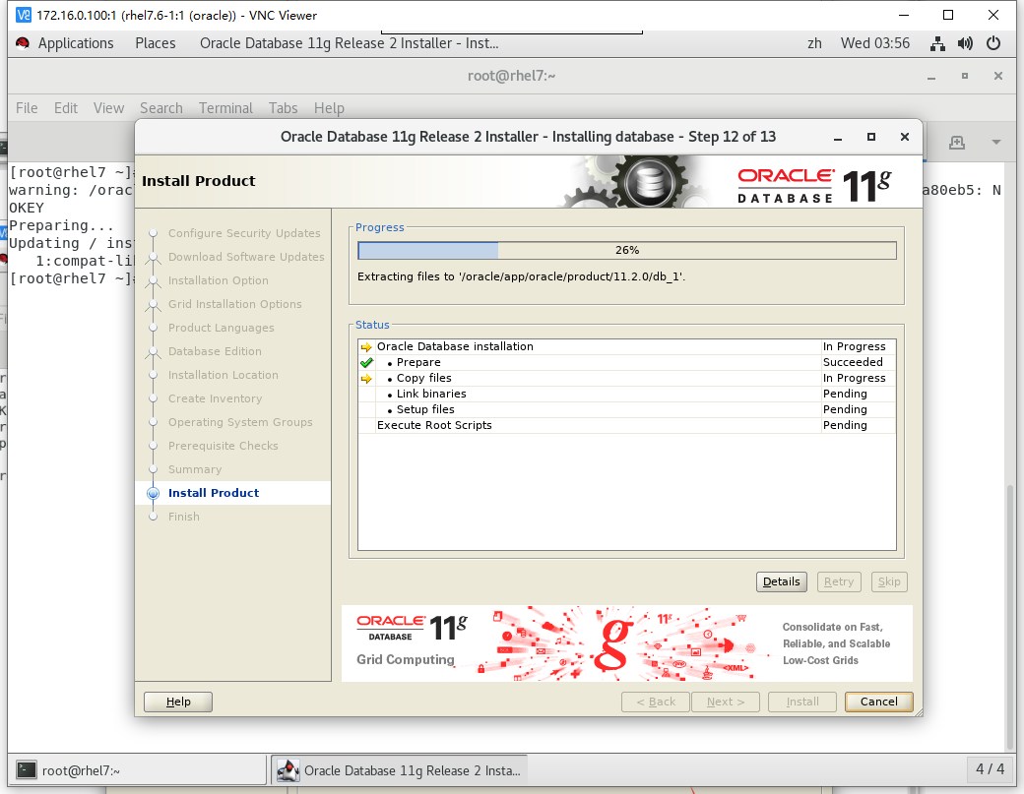This screenshot has height=794, width=1024.
Task: Open terminal Tabs menu
Action: (283, 107)
